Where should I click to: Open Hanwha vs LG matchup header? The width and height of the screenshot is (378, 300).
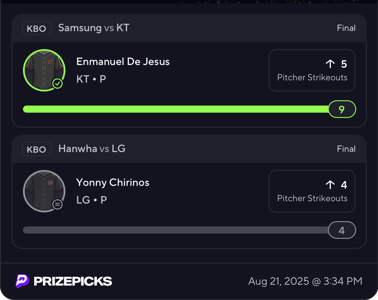point(92,149)
